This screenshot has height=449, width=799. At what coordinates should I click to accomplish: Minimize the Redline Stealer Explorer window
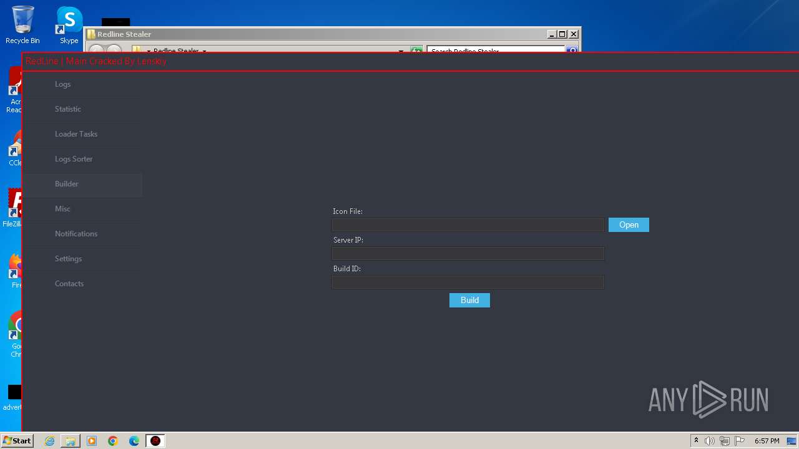coord(552,34)
